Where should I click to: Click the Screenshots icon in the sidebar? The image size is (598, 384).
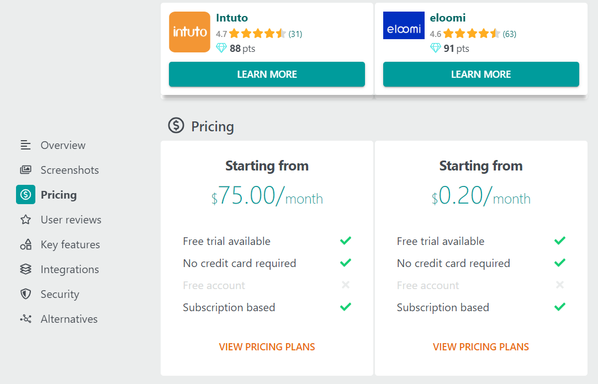tap(25, 169)
